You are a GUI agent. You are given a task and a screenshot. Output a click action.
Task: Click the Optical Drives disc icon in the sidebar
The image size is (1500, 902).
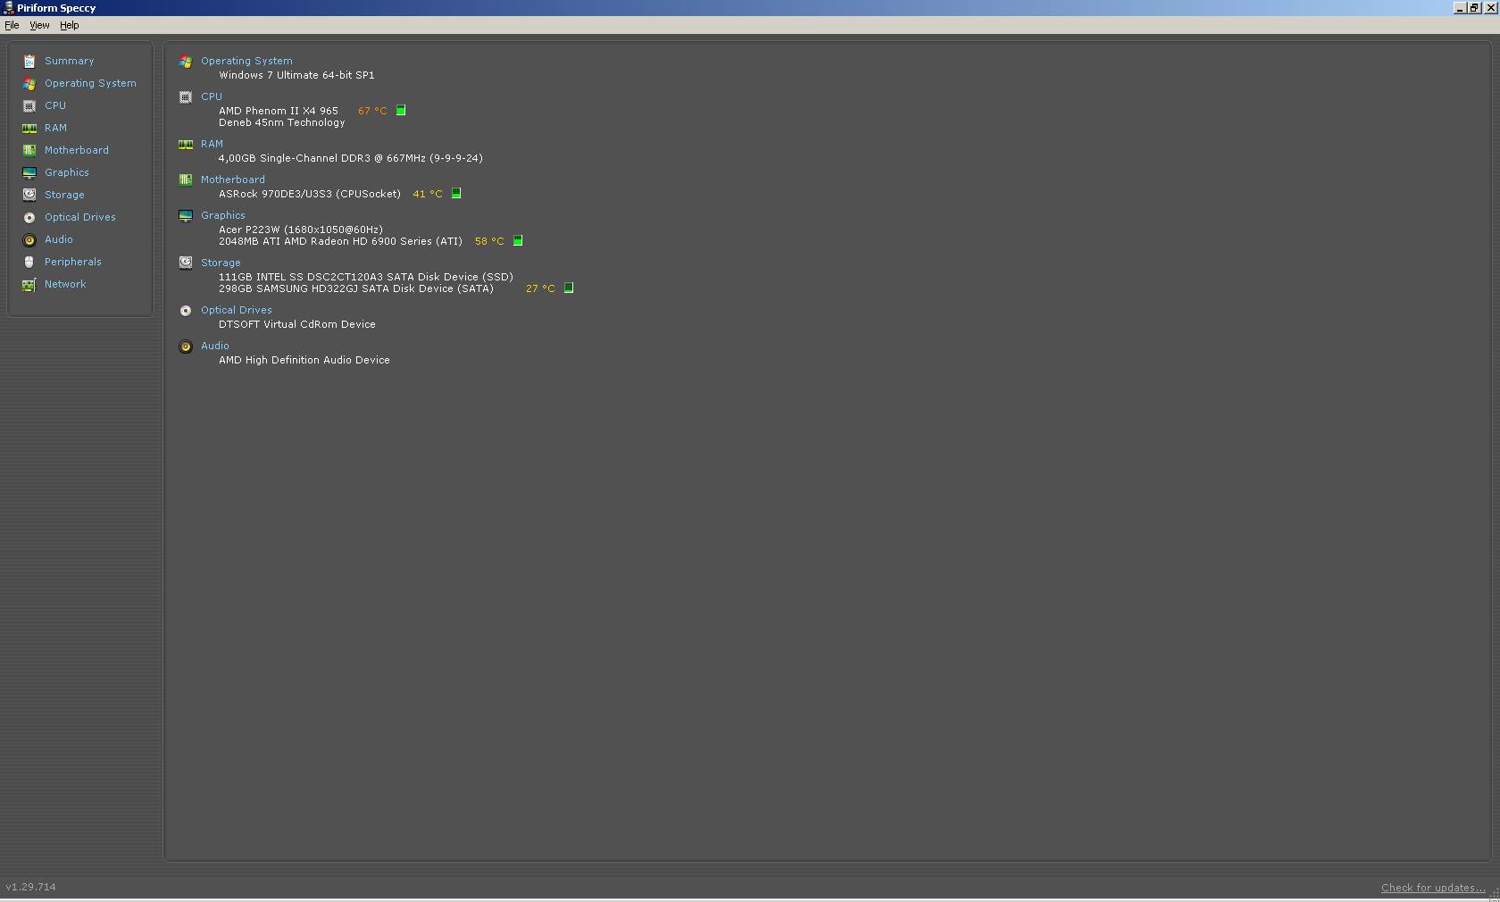(29, 218)
